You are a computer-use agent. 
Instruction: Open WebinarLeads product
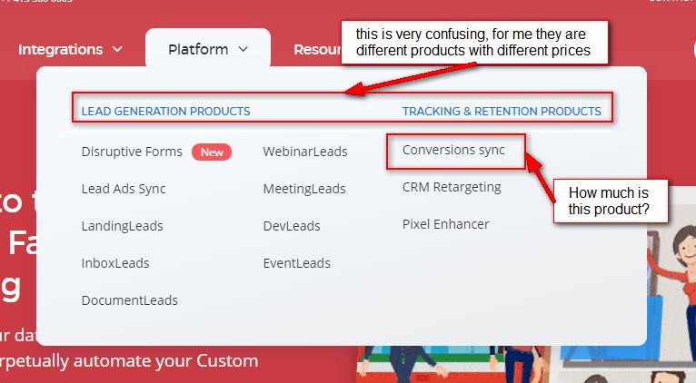tap(305, 152)
